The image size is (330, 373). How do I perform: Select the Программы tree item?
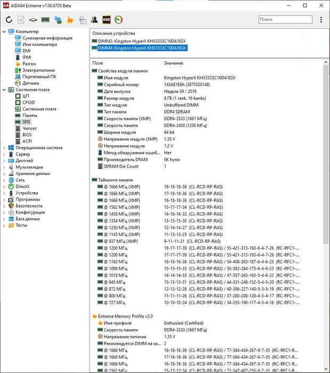point(28,200)
